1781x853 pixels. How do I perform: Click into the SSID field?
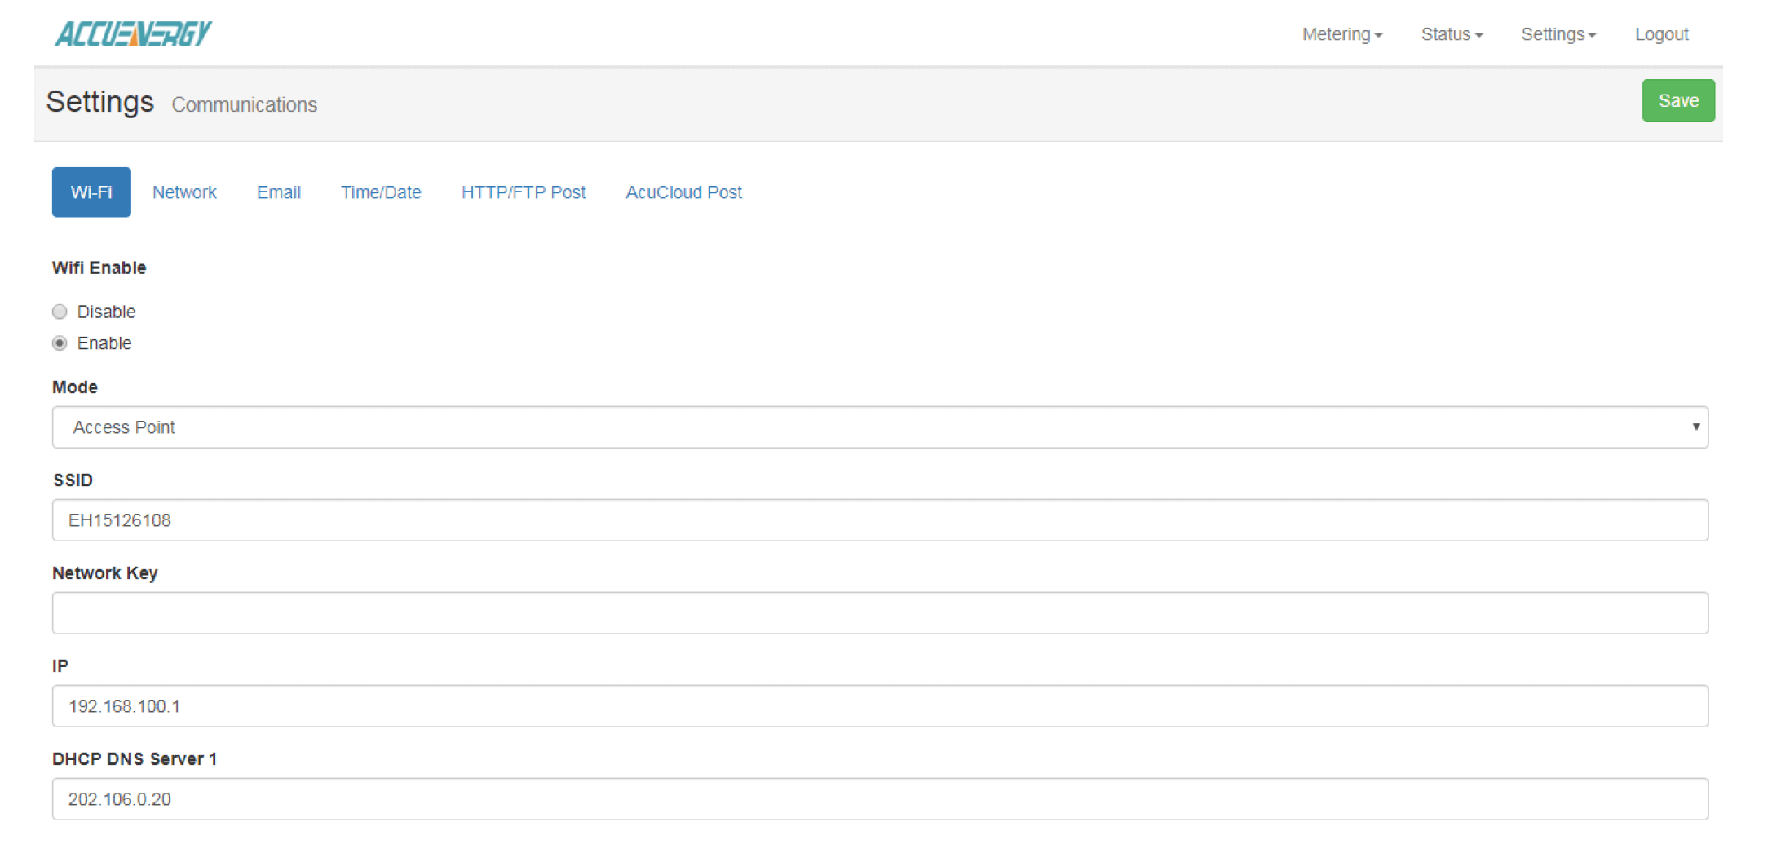click(x=879, y=520)
